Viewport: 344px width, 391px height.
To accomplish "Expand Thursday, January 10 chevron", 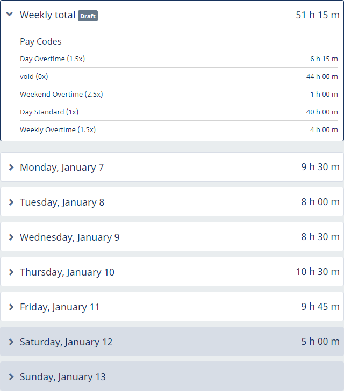I will (x=11, y=272).
